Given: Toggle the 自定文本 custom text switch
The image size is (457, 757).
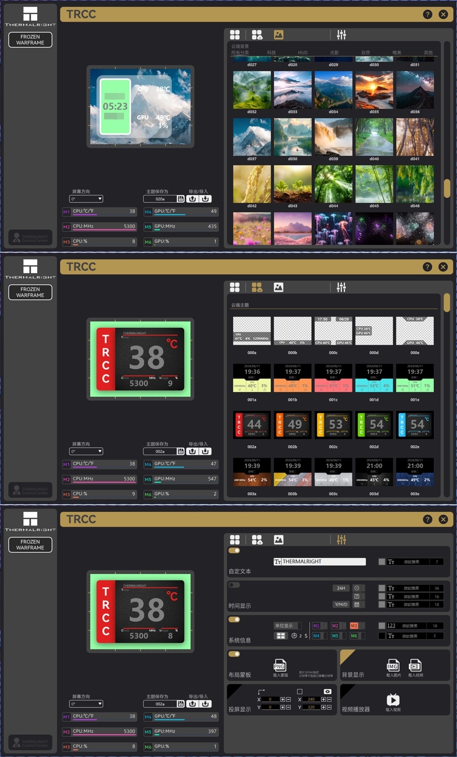Looking at the screenshot, I should click(x=234, y=550).
